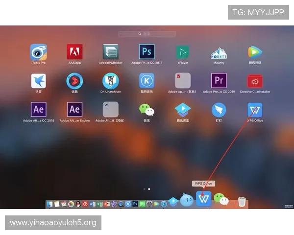Open the sPlayer app
294x235 pixels.
point(183,52)
